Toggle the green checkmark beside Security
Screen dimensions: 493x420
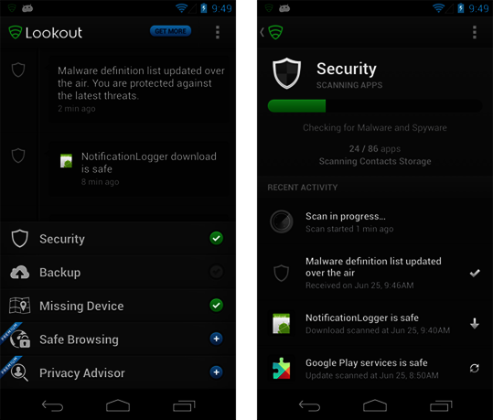click(x=216, y=238)
